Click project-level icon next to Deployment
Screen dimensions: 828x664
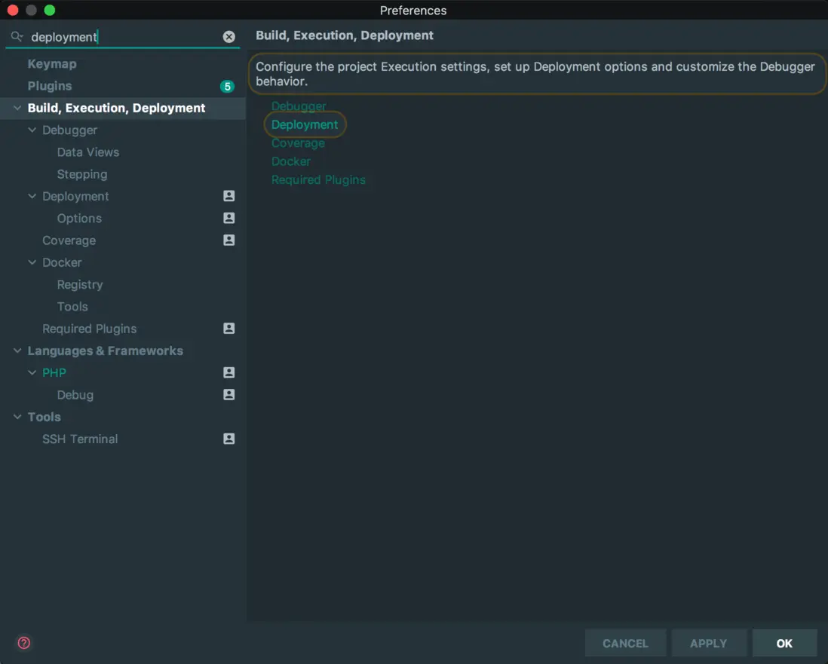(229, 196)
